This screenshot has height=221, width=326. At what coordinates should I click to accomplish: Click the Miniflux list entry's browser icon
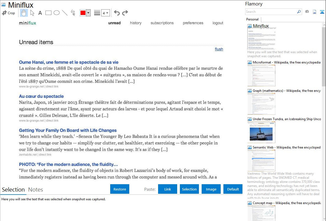250,26
